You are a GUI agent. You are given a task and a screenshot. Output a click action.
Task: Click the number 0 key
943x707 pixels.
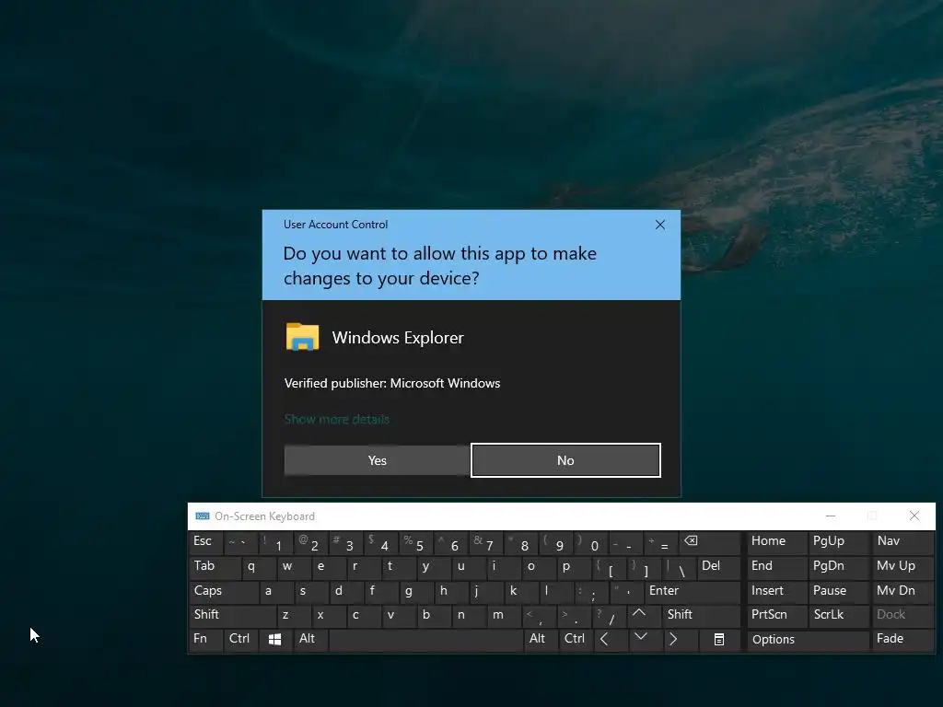tap(590, 542)
